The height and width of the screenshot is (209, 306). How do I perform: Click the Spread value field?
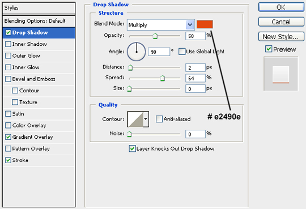195,78
